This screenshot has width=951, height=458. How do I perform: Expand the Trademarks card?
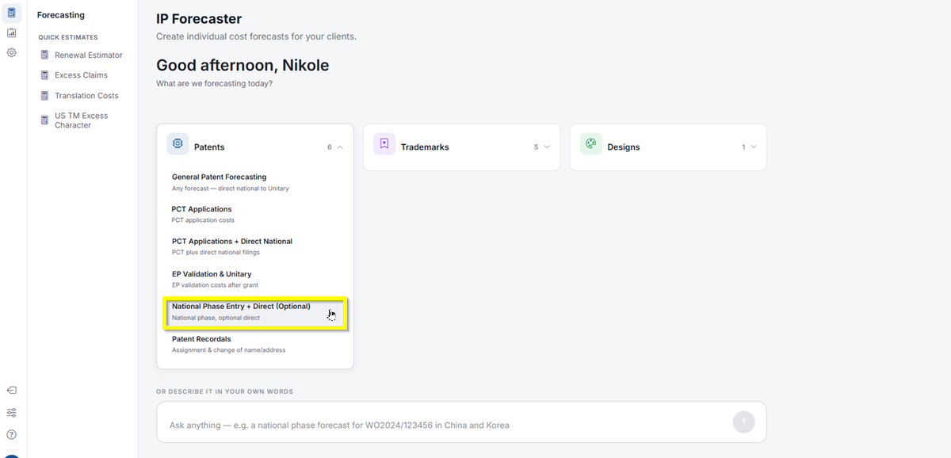547,147
